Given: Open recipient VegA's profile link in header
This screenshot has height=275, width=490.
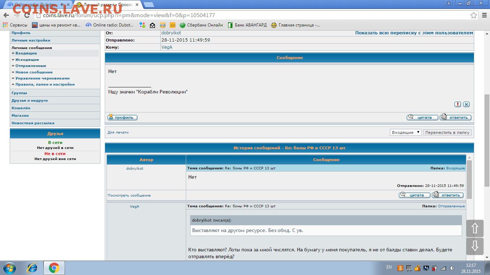Looking at the screenshot, I should [167, 47].
